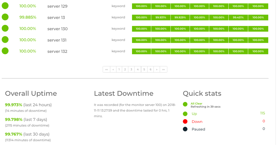
Task: Open server 131 monitor details
Action: (57, 40)
